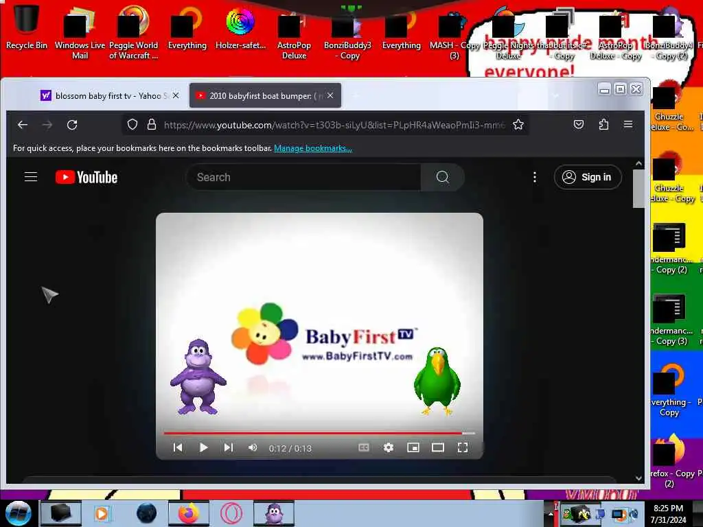Open the Manage bookmarks link
This screenshot has width=703, height=527.
point(313,148)
